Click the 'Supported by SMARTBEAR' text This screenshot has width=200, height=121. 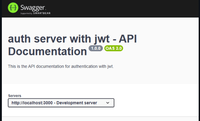(36, 13)
